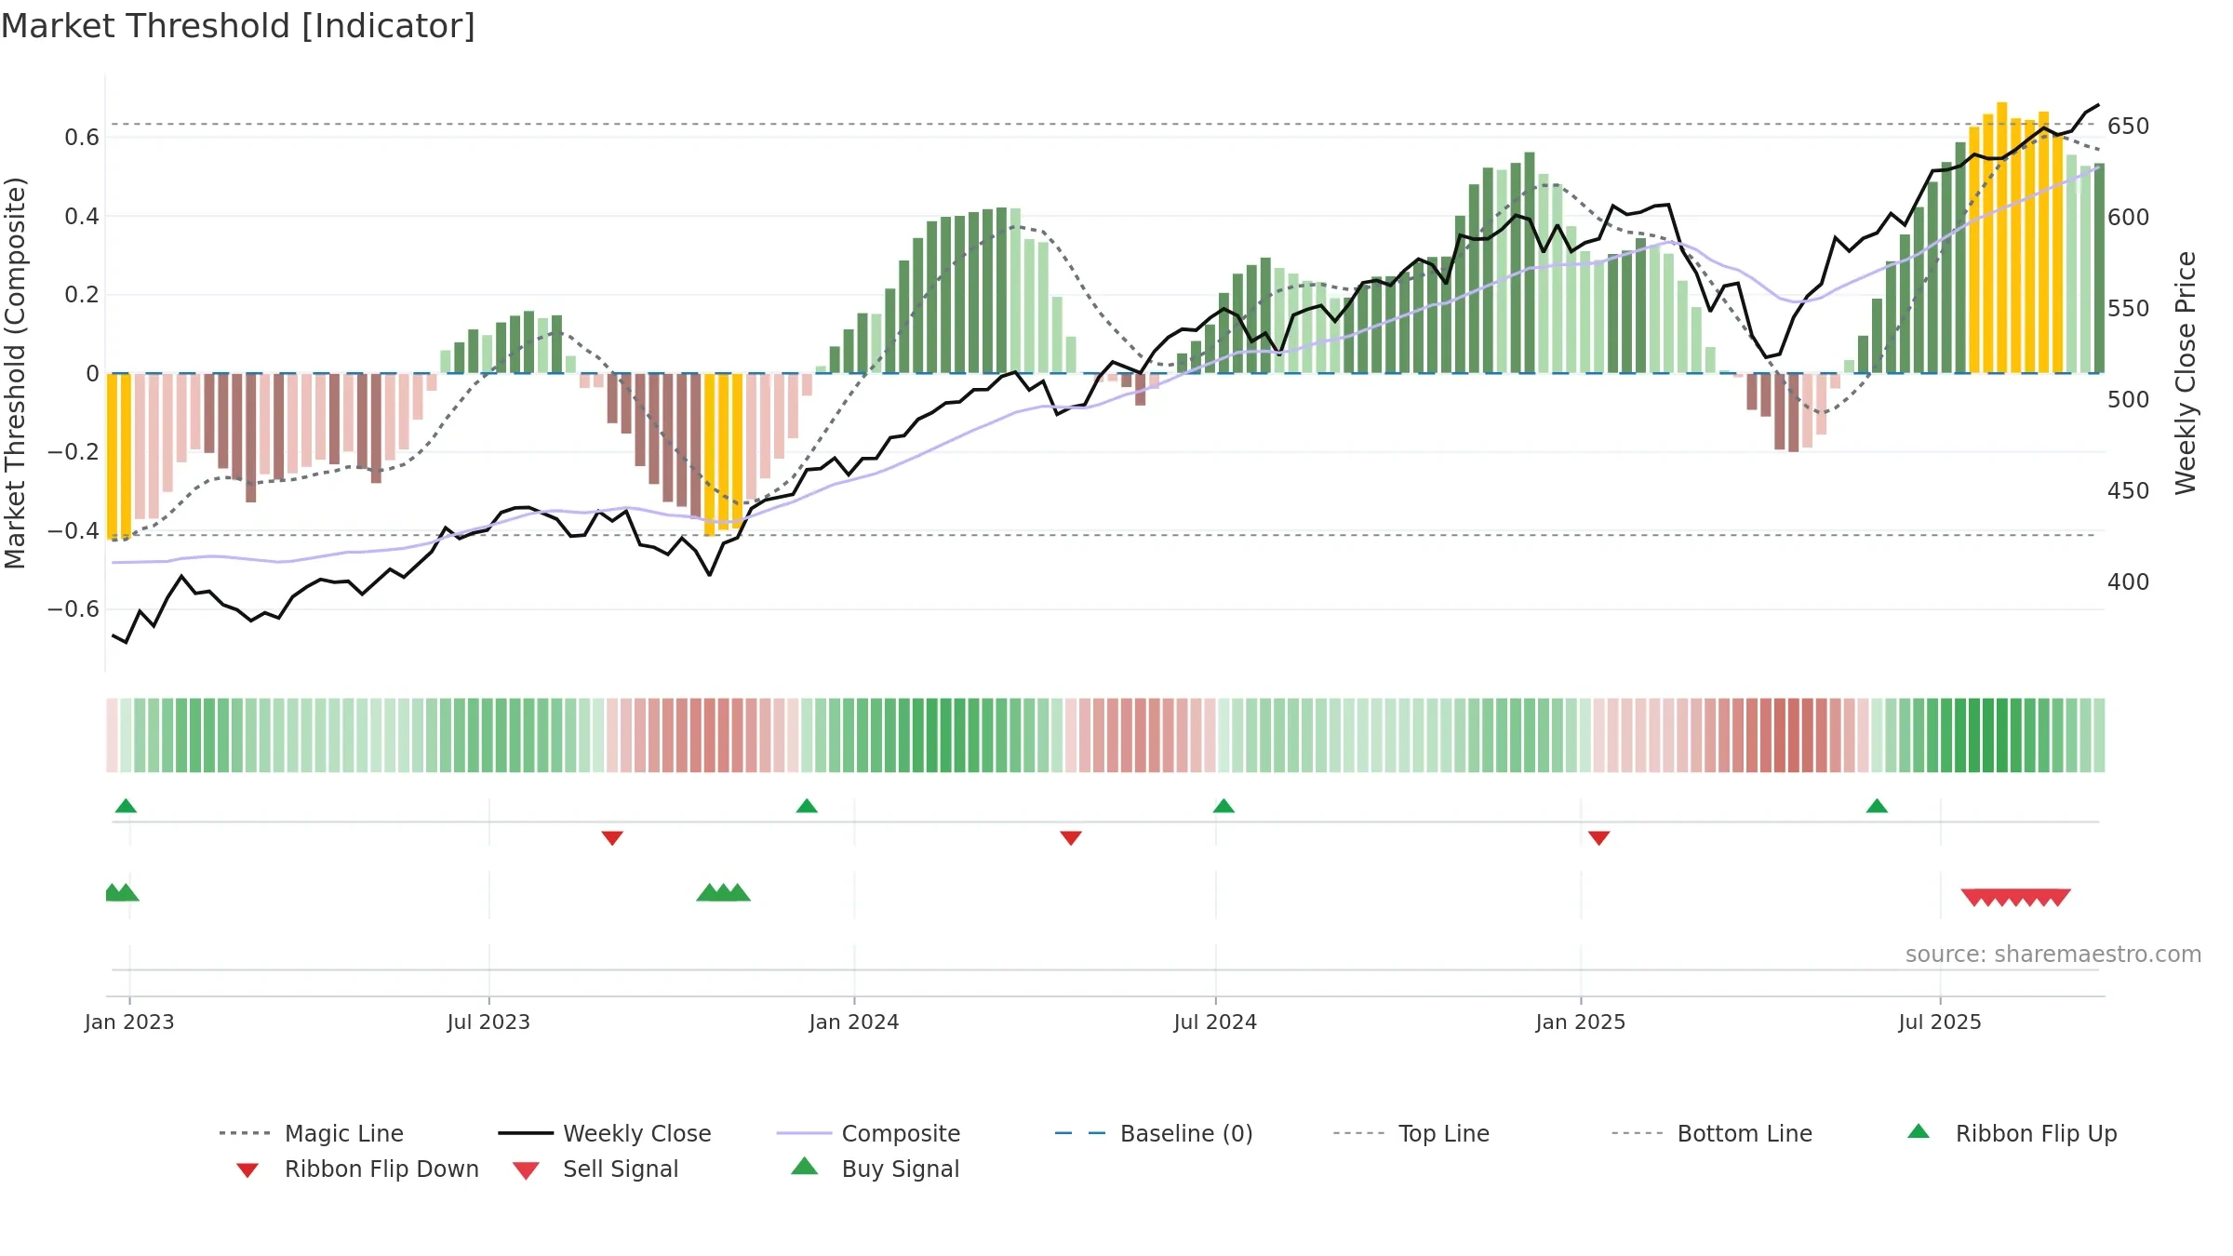Click the Jan 2023 x-axis label

129,1022
